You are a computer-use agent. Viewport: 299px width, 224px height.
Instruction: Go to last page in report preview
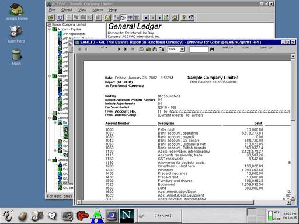coord(126,49)
